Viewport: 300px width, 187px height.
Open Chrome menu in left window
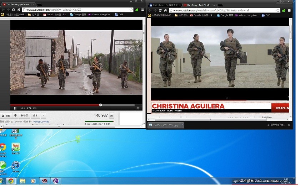[x=142, y=10]
